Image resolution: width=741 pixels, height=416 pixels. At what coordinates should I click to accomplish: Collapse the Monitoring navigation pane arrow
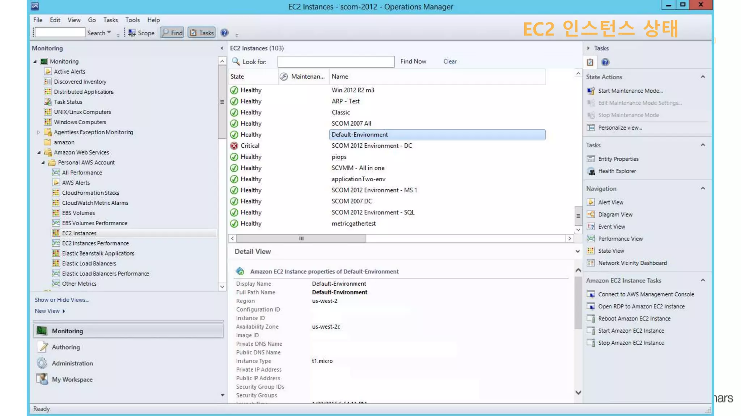pyautogui.click(x=222, y=48)
